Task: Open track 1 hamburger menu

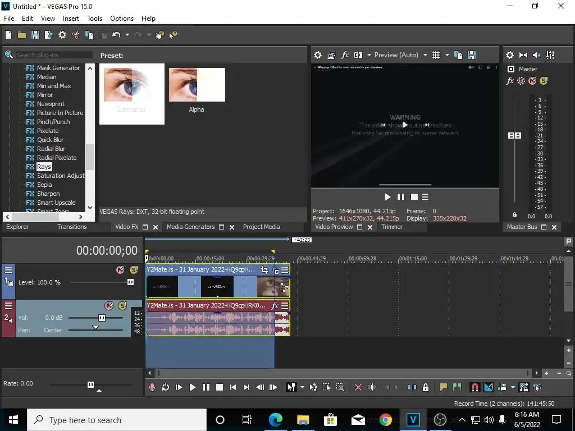Action: (x=8, y=270)
